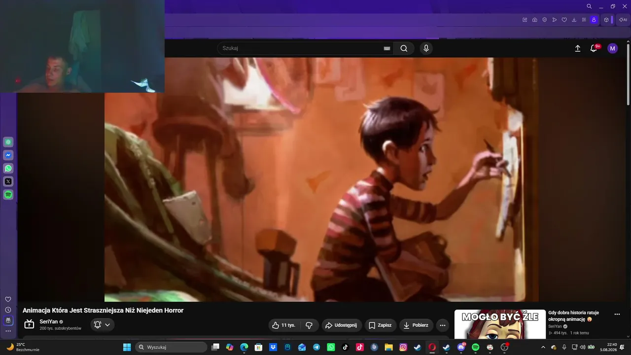The width and height of the screenshot is (631, 355).
Task: Open the browser downloads icon
Action: coord(574,20)
